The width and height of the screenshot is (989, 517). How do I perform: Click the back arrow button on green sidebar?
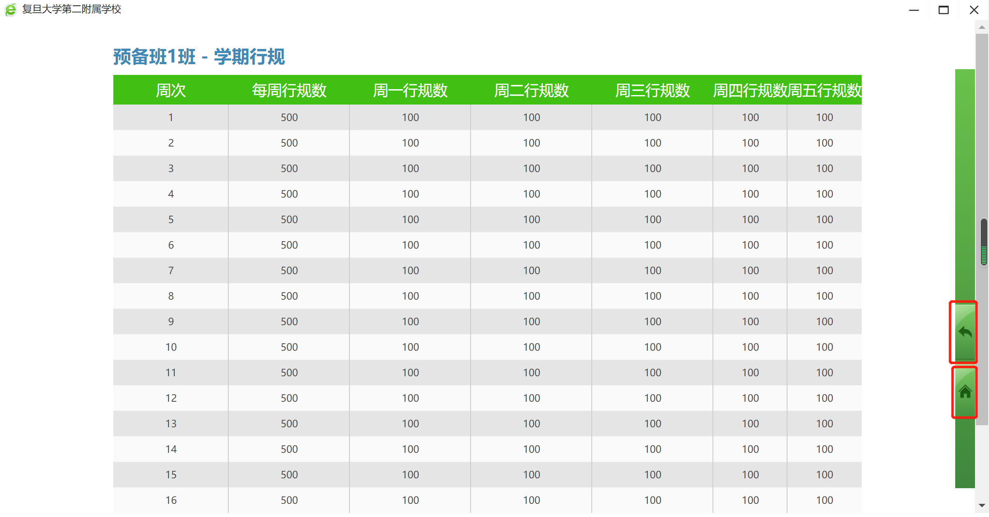point(965,332)
